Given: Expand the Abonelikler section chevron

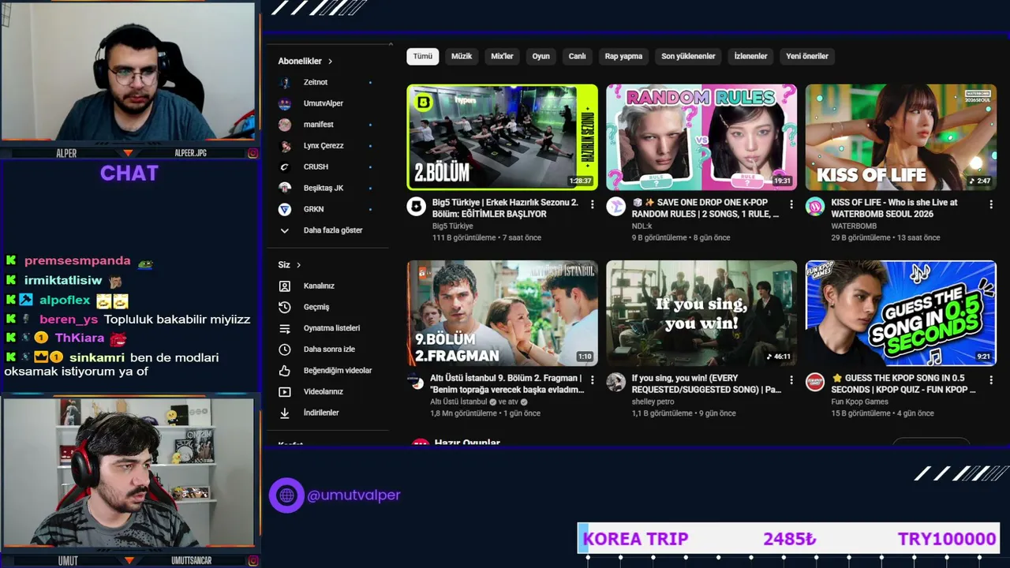Looking at the screenshot, I should tap(330, 62).
